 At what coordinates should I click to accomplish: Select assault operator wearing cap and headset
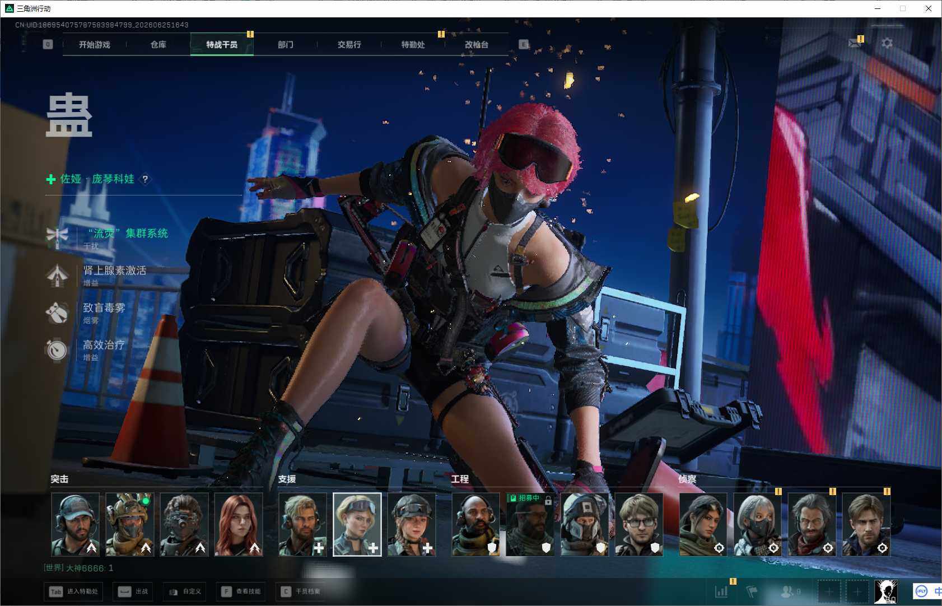[x=75, y=525]
